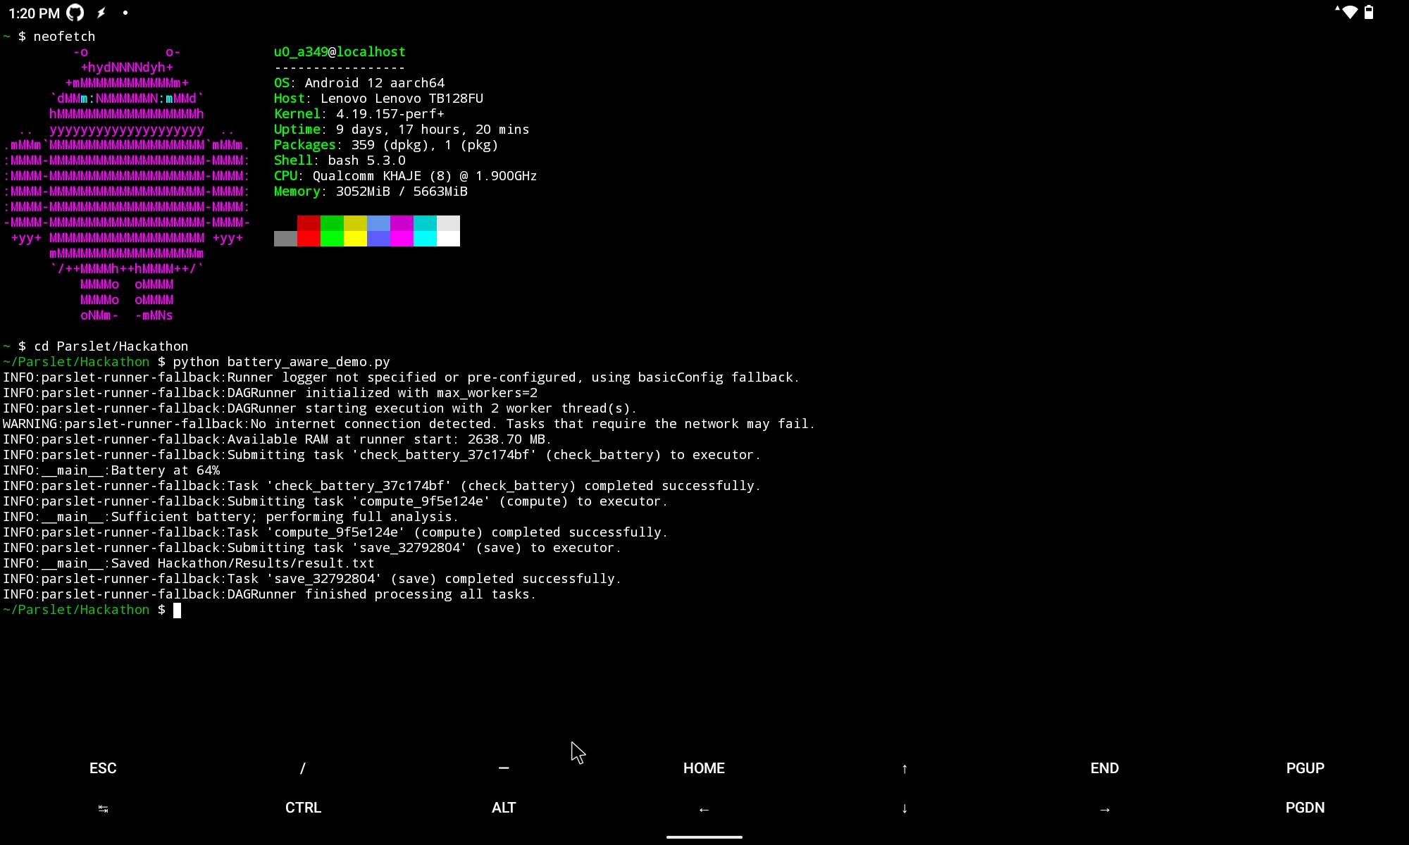The width and height of the screenshot is (1409, 845).
Task: Toggle the ALT modifier key
Action: coord(504,808)
